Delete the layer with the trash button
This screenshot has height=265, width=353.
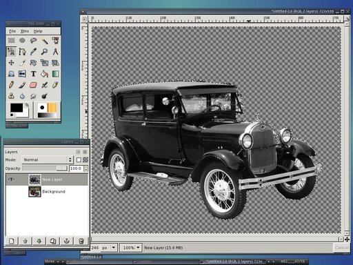(81, 241)
